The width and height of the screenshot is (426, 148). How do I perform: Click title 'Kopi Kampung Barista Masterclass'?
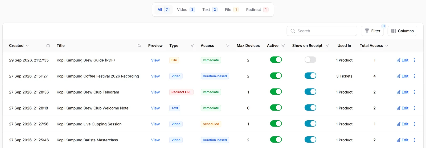[x=87, y=140]
